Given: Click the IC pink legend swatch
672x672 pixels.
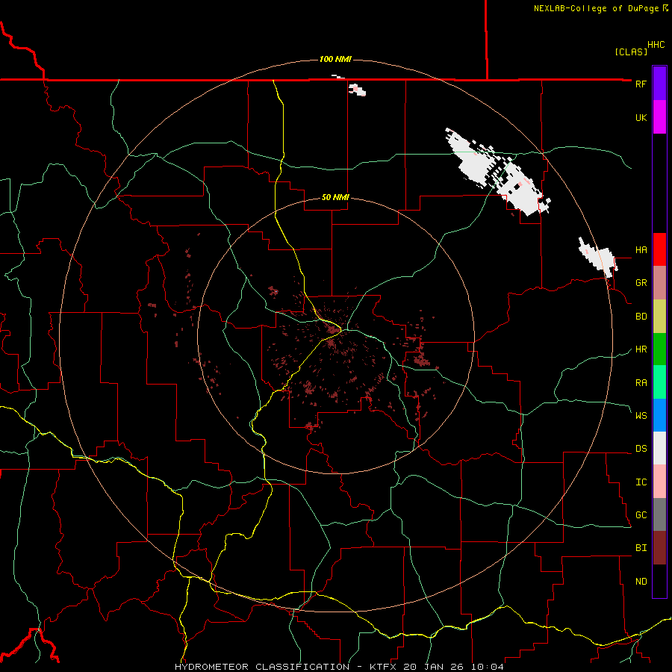Looking at the screenshot, I should (x=659, y=482).
